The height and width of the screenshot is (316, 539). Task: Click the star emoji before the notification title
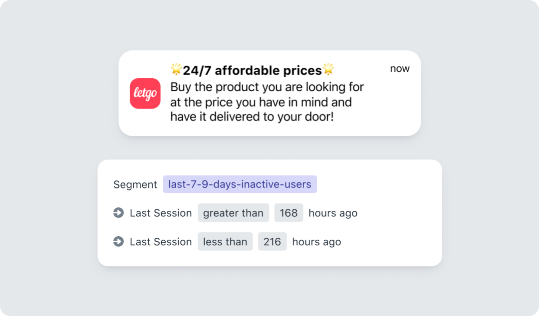(x=176, y=70)
